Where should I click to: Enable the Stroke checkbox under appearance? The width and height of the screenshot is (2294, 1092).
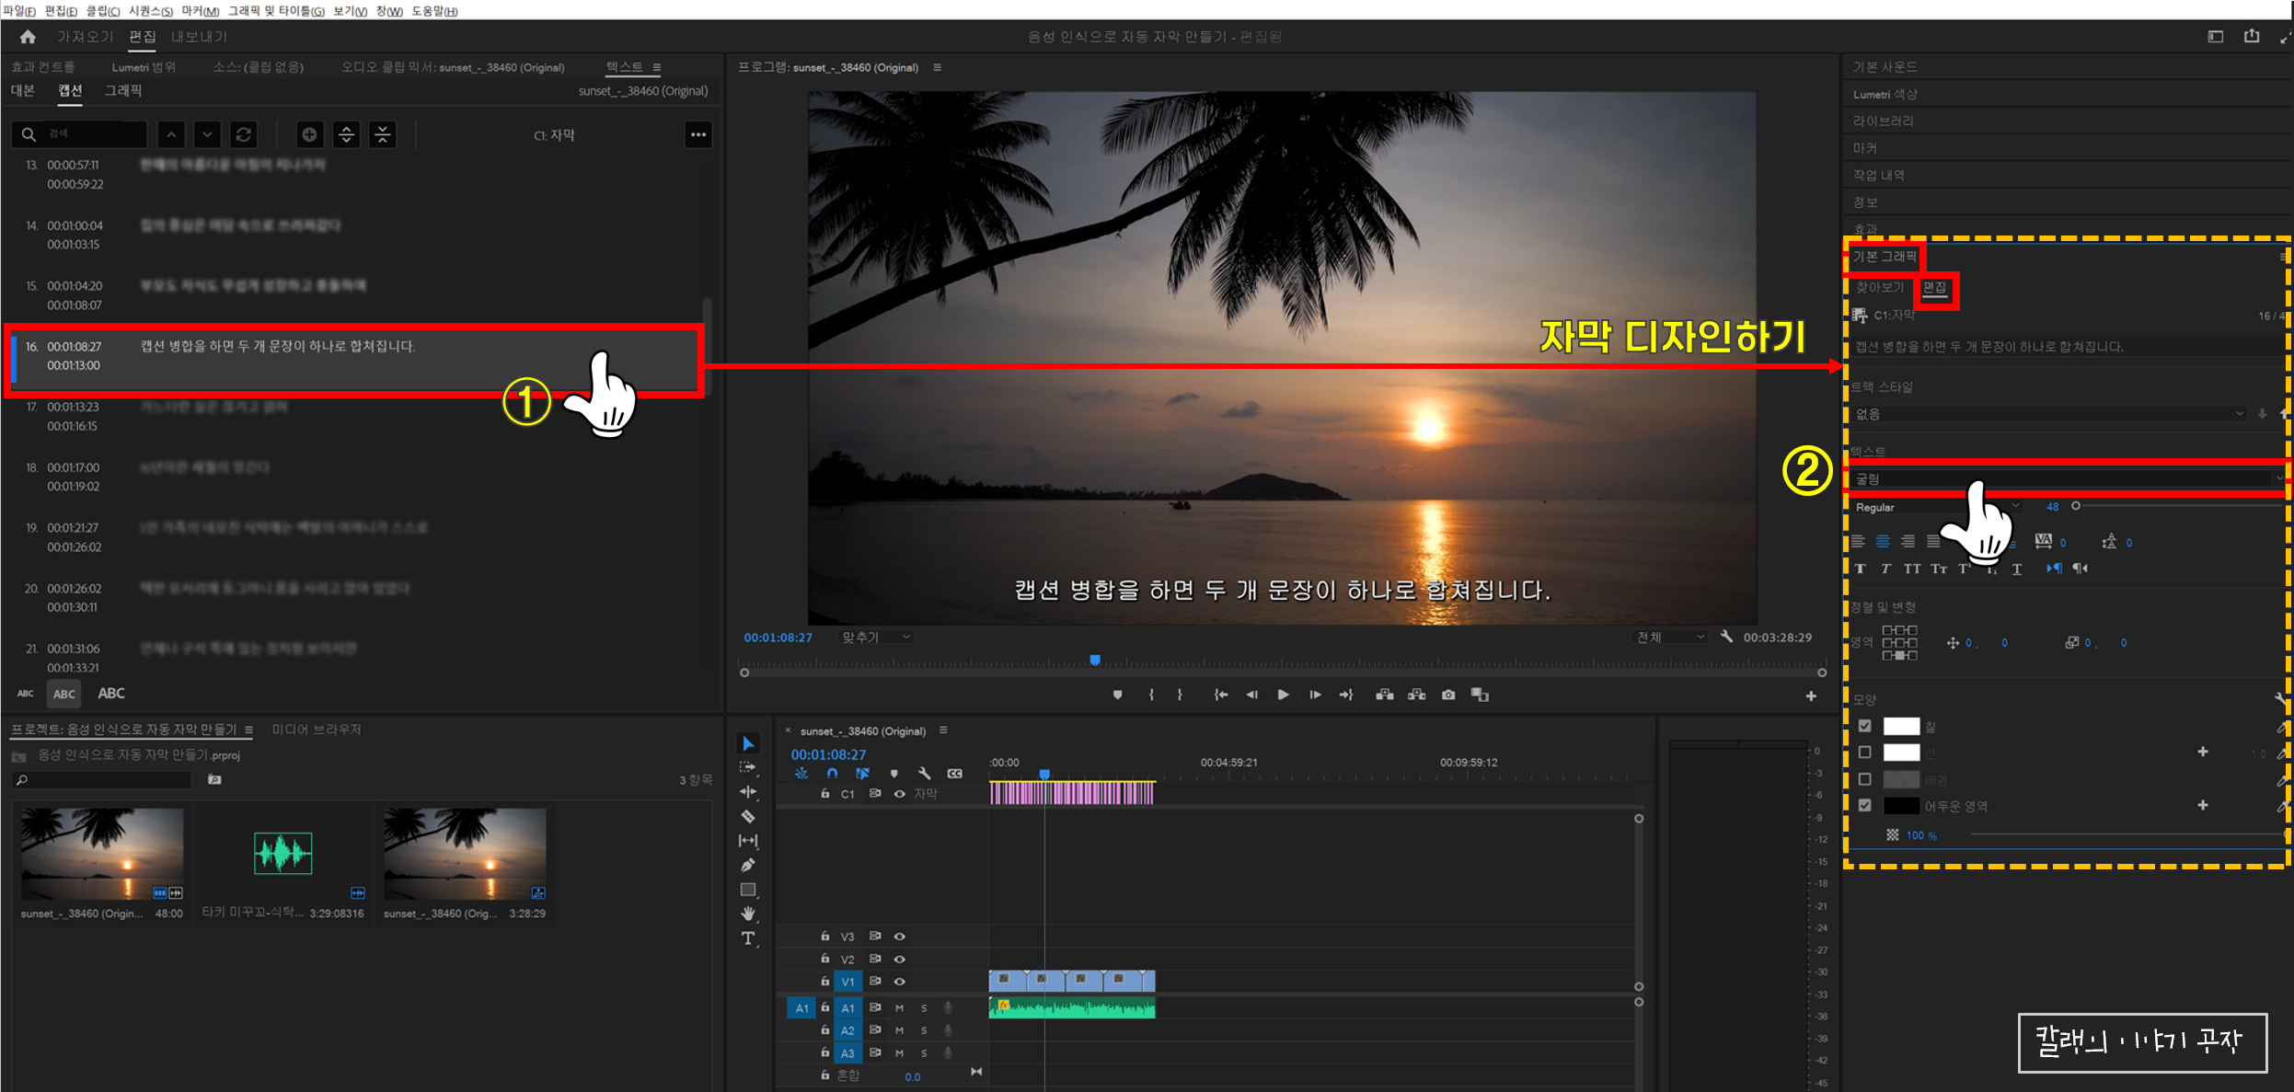pos(1864,753)
